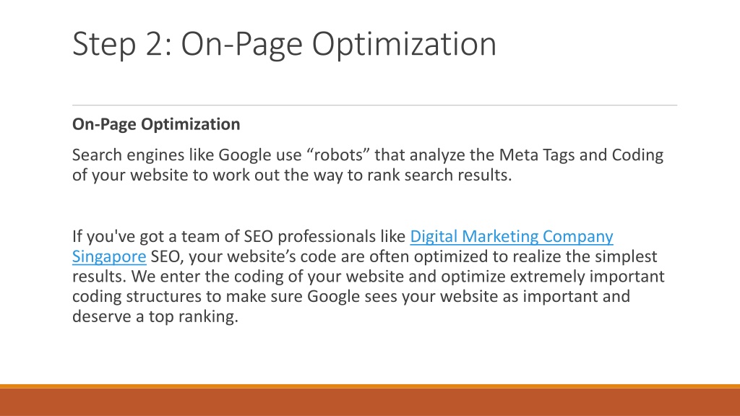740x416 pixels.
Task: Select the slide title 'Step 2: On-Page Optimization'
Action: point(284,44)
